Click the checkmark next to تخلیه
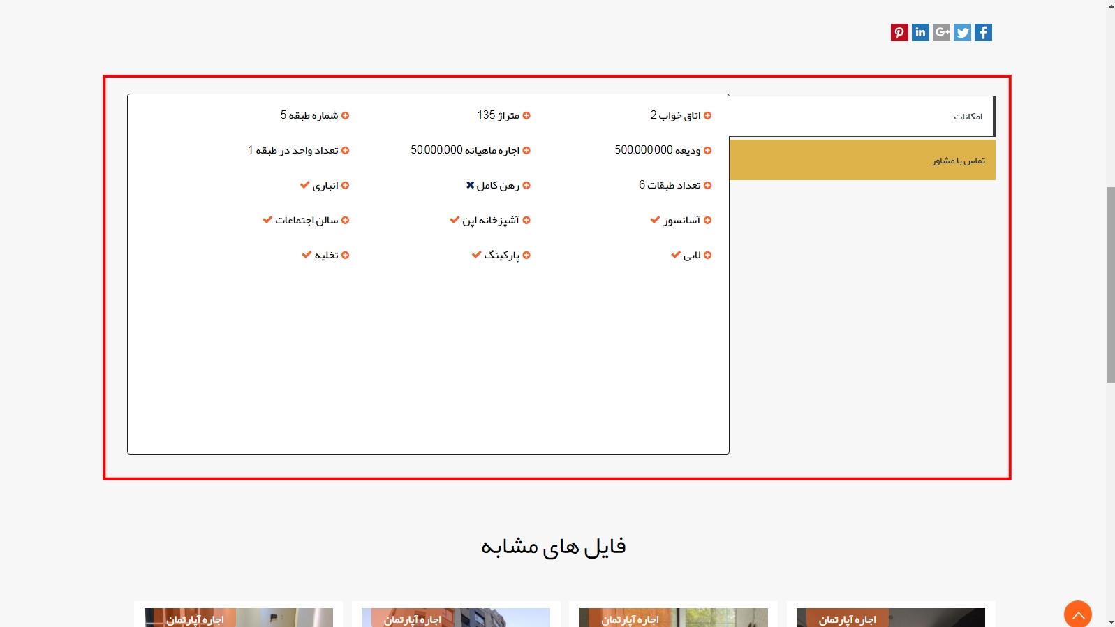The height and width of the screenshot is (627, 1115). 307,255
